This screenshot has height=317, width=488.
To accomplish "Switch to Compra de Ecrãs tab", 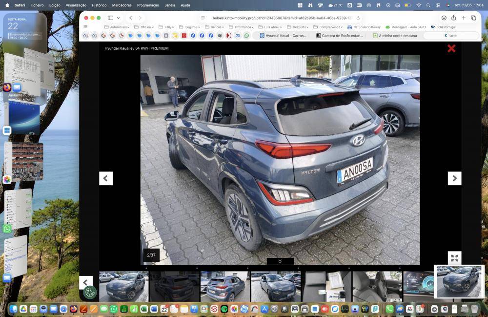I will (339, 36).
